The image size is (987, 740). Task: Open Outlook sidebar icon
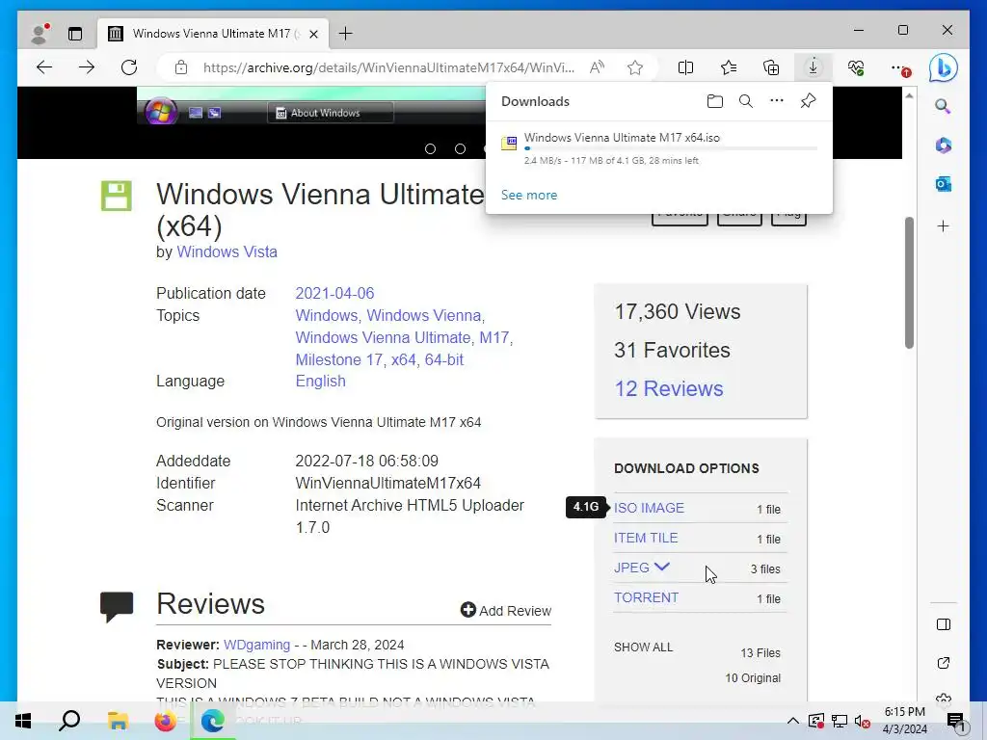[943, 184]
